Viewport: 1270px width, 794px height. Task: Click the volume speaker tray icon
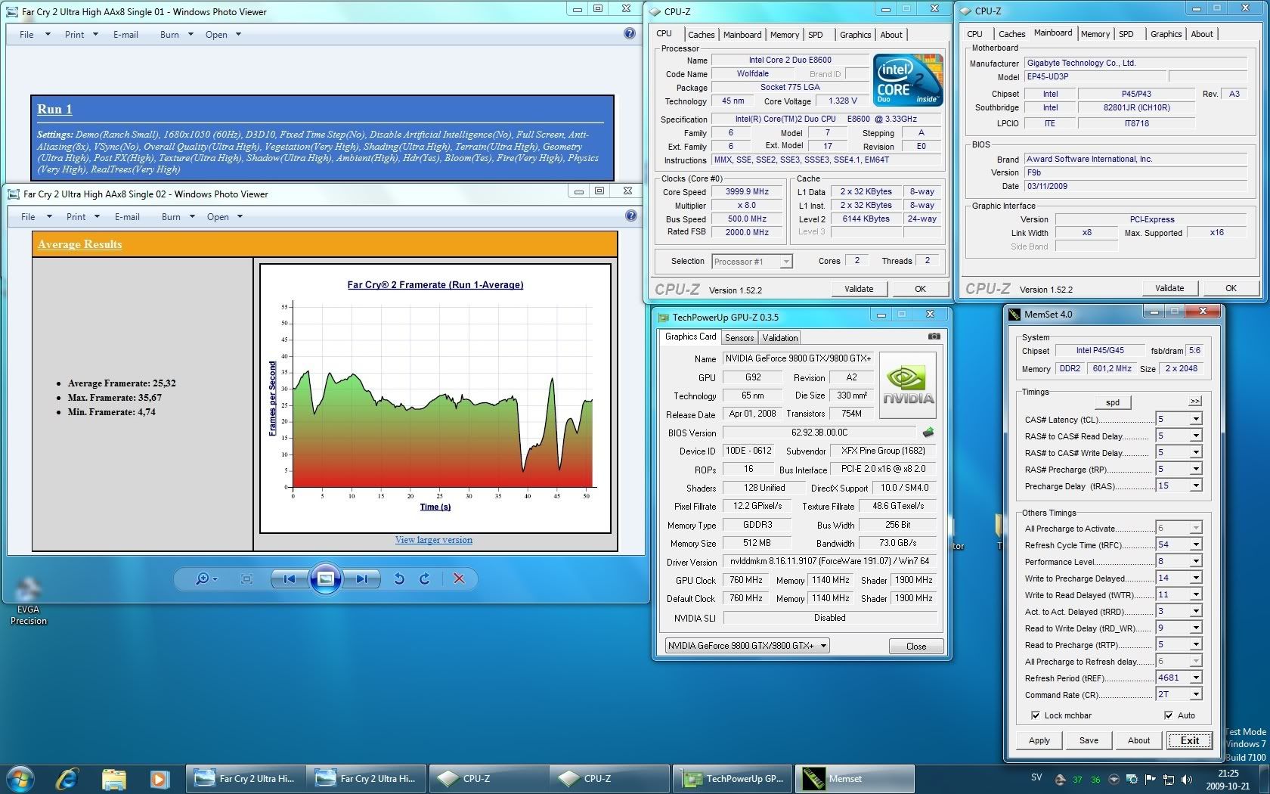[x=1186, y=779]
